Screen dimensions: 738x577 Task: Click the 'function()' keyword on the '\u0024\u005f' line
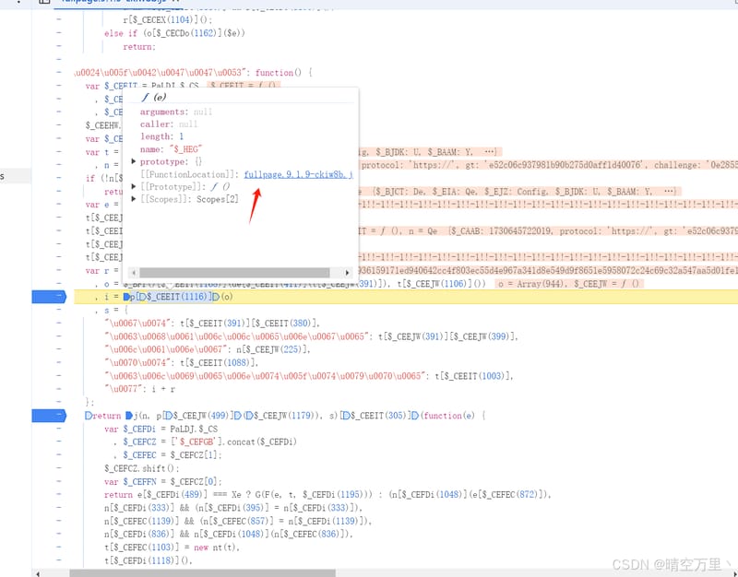tap(279, 73)
